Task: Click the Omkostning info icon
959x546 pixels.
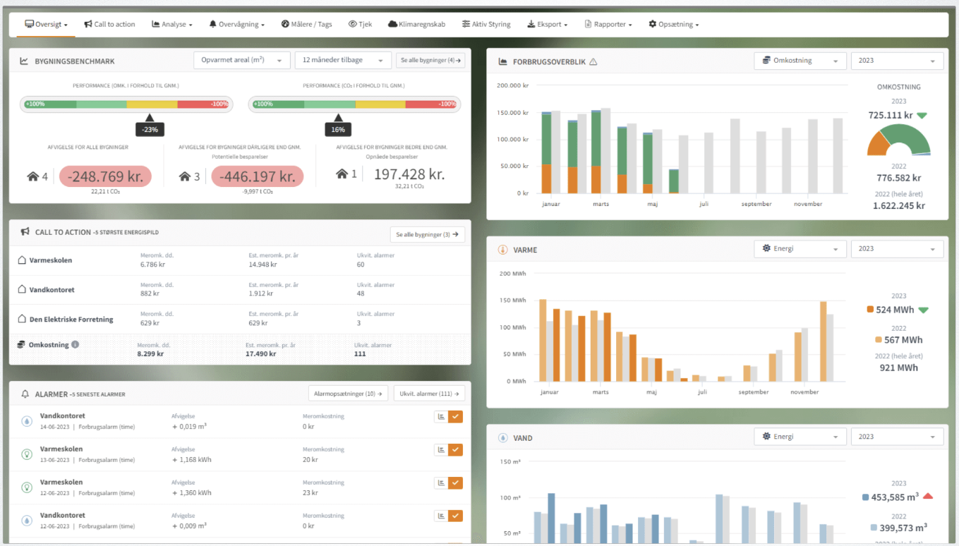Action: coord(76,345)
